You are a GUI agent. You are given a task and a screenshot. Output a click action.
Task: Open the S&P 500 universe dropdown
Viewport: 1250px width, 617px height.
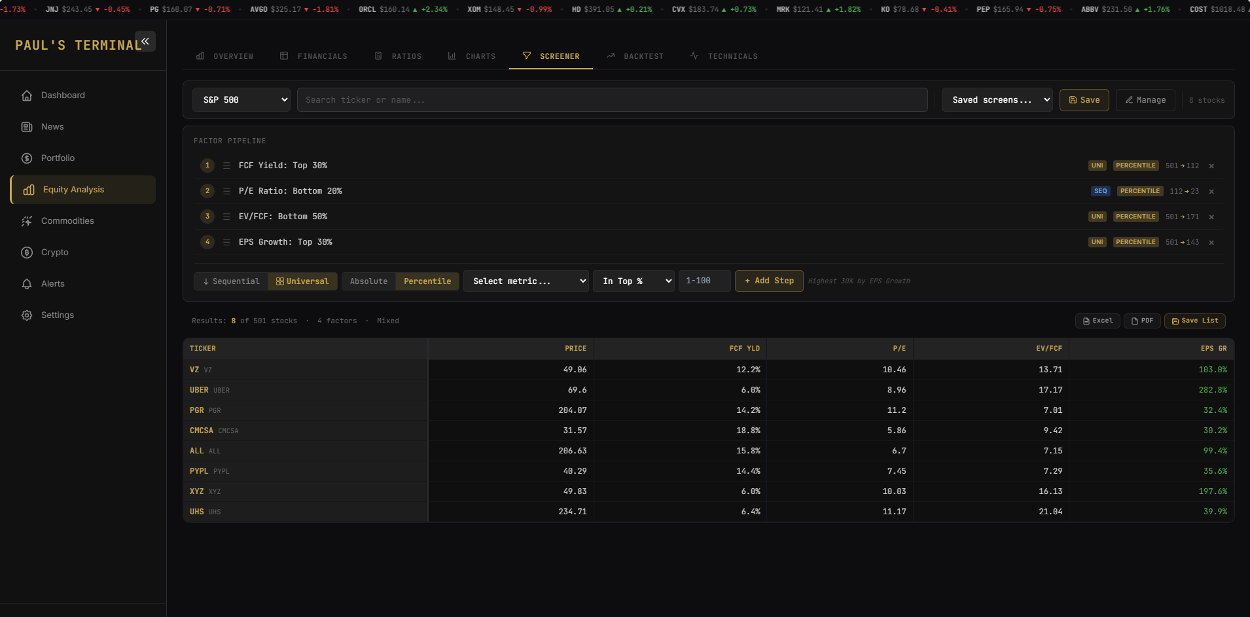[241, 99]
